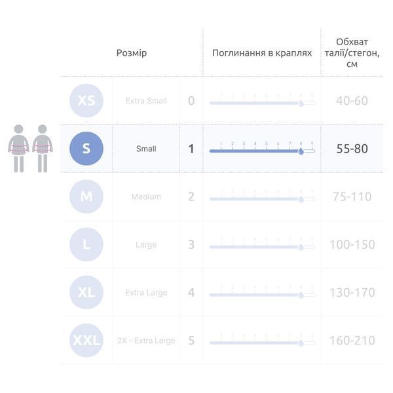Click the highlighted S size circle
393x393 pixels.
coord(86,149)
